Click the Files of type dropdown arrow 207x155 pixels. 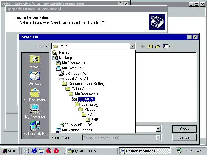click(158, 138)
